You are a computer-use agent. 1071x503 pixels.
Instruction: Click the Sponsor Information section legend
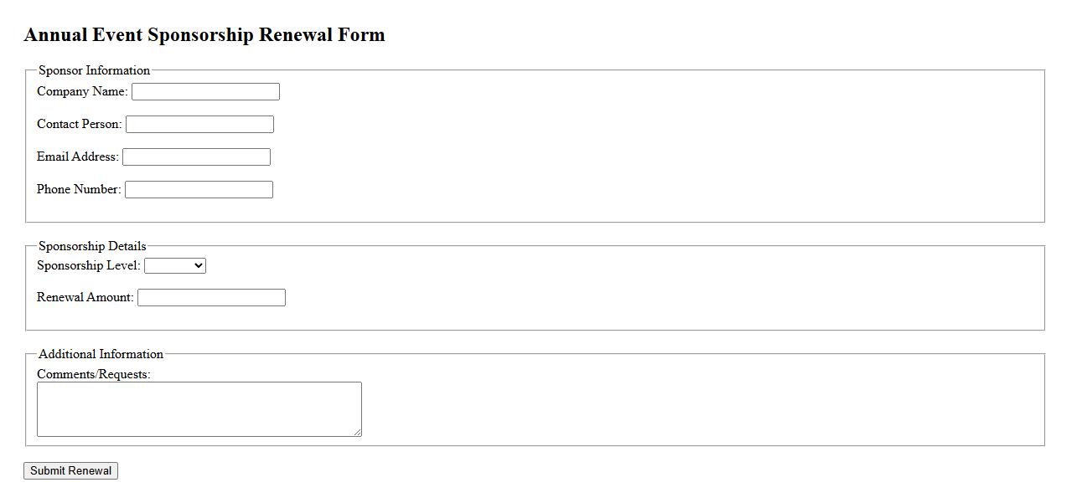[94, 70]
